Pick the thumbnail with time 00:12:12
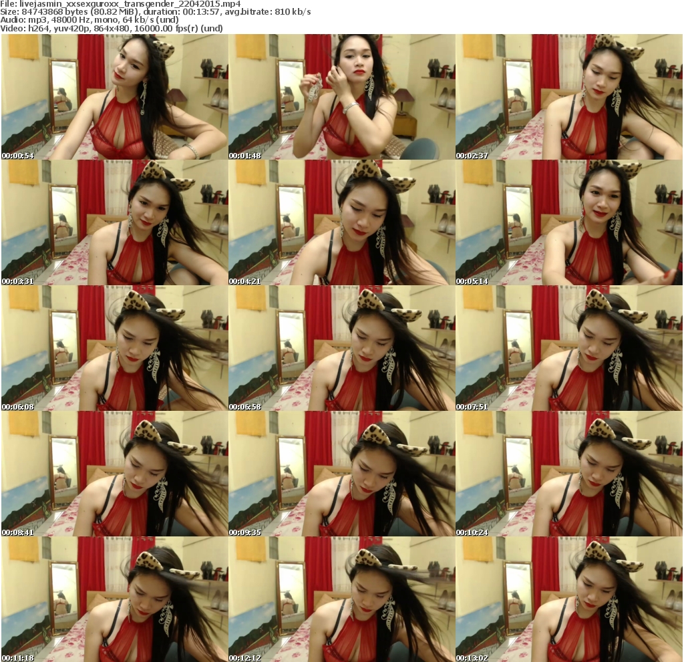684x662 pixels. pyautogui.click(x=341, y=600)
